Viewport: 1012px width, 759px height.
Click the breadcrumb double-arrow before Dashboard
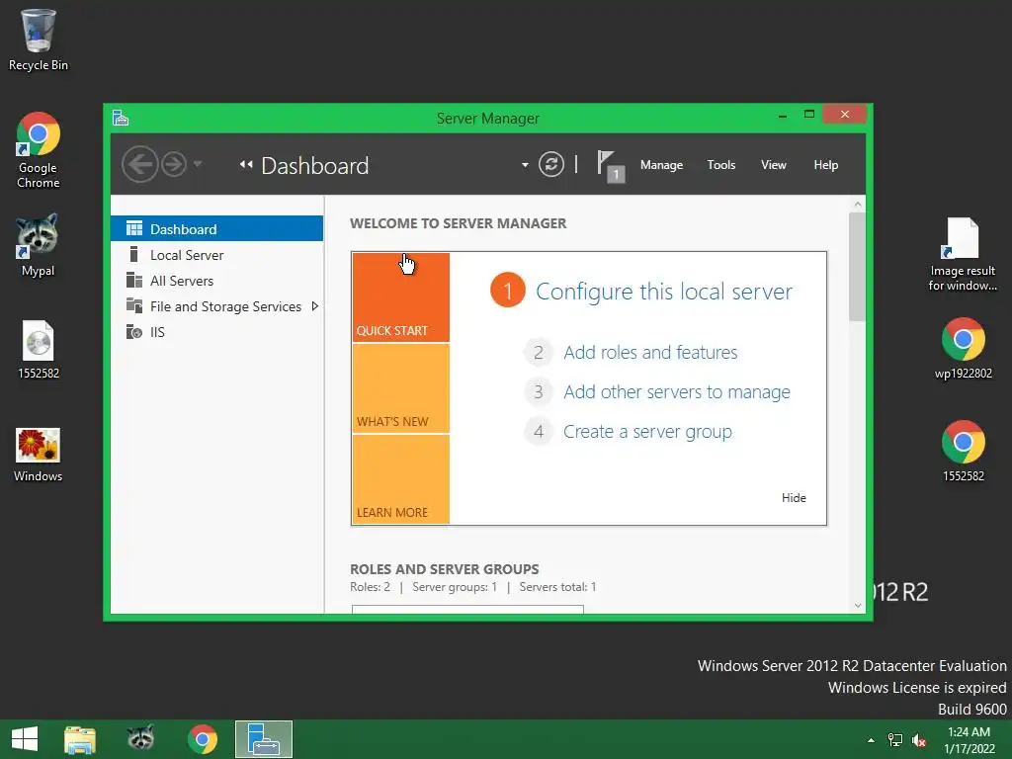point(246,165)
